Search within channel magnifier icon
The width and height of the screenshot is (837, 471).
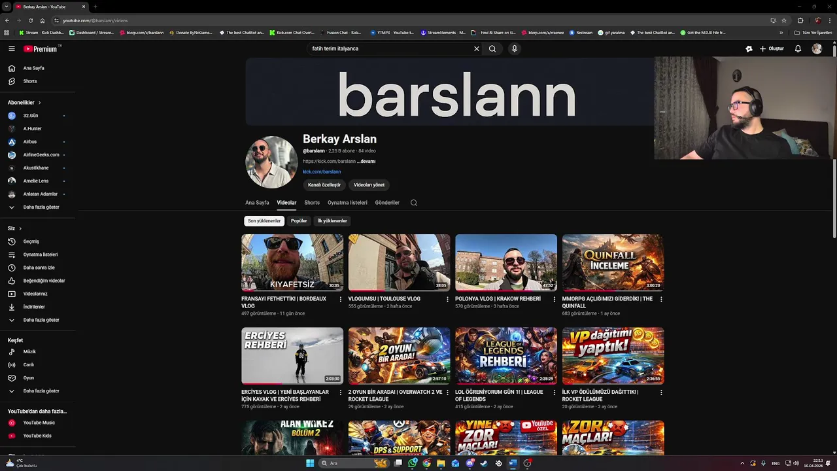point(414,203)
